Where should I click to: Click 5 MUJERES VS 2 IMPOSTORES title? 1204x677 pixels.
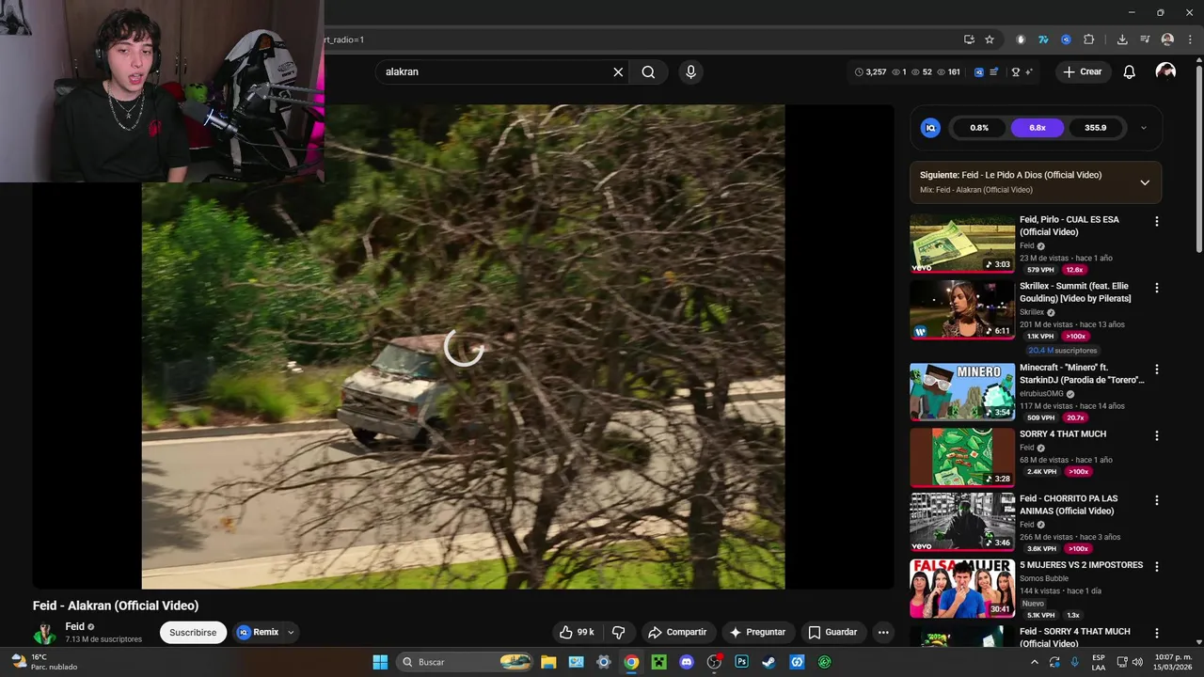pos(1081,565)
